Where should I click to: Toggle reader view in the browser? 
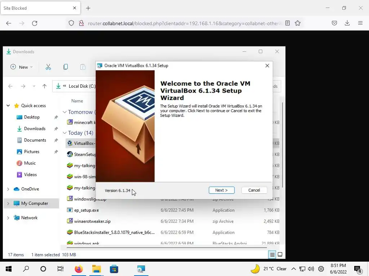pyautogui.click(x=288, y=23)
